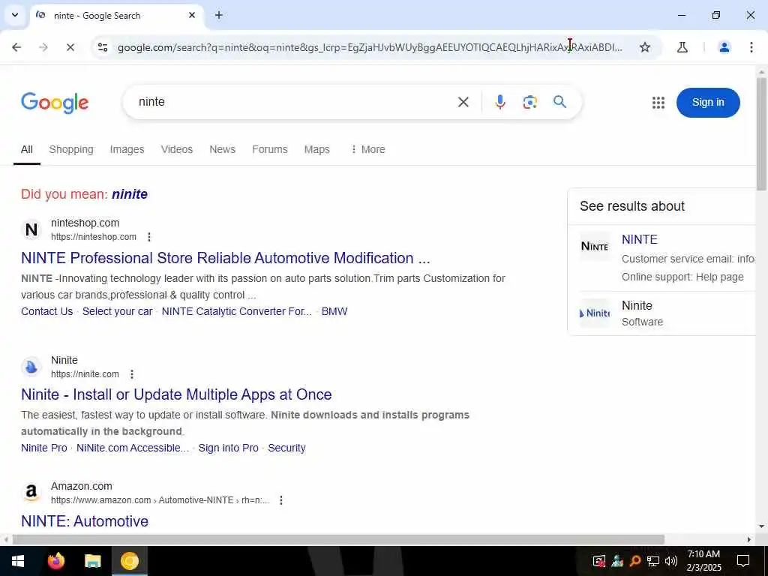Click the Ninite logo thumbnail

pyautogui.click(x=595, y=313)
